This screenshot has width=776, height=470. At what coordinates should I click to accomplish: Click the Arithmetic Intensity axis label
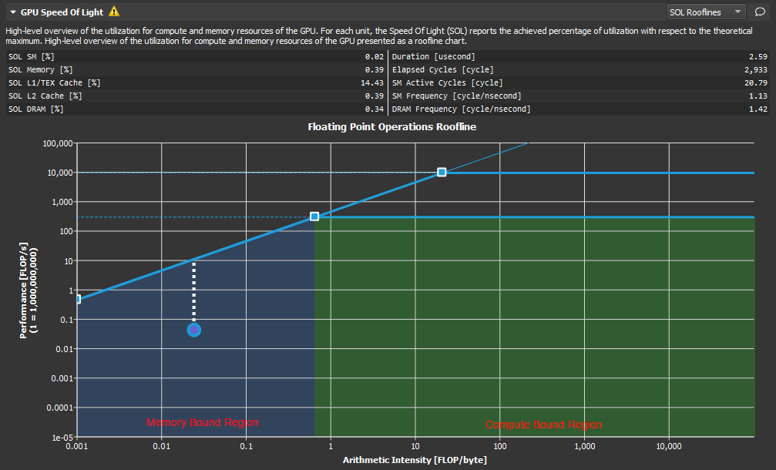(x=415, y=460)
